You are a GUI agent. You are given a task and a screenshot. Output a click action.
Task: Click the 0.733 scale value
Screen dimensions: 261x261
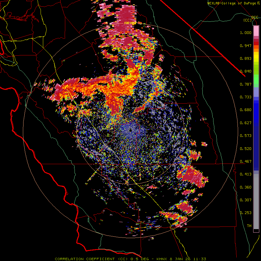click(x=246, y=97)
